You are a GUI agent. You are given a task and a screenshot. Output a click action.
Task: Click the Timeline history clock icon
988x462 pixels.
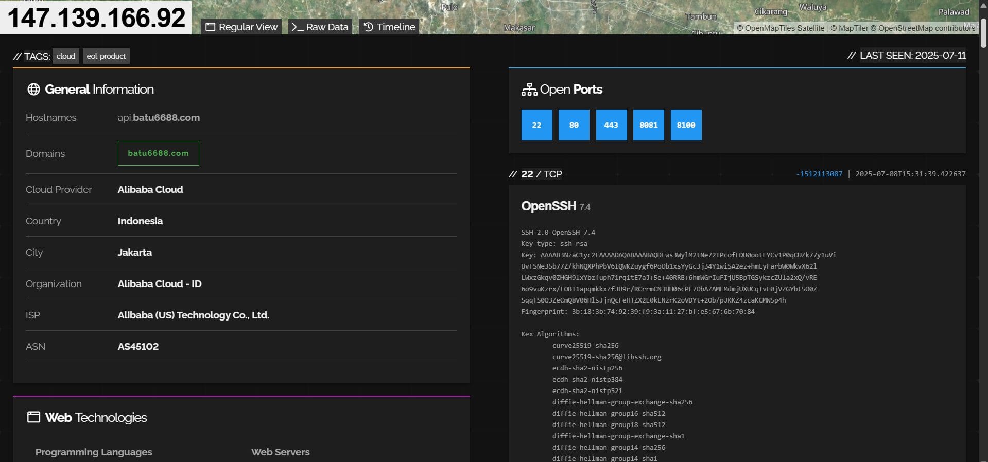(x=368, y=27)
